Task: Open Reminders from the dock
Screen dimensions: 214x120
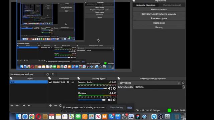Action: click(65, 117)
